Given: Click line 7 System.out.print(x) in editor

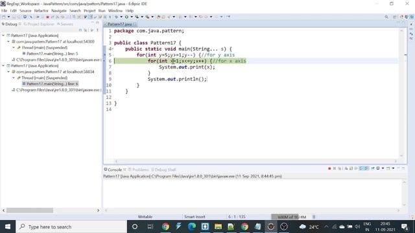Looking at the screenshot, I should pos(187,67).
